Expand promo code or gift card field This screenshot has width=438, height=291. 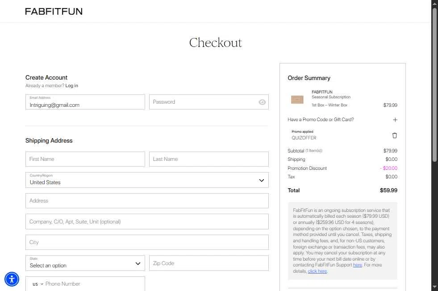[395, 120]
